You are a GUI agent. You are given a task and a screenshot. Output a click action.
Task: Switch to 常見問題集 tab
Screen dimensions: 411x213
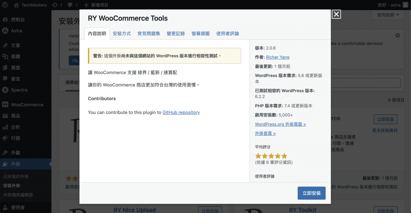tap(149, 34)
